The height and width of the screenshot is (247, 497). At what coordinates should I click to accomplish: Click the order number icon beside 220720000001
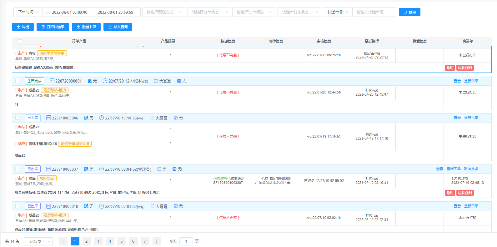(52, 81)
